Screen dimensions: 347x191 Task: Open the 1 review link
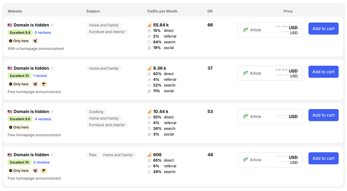coord(40,76)
